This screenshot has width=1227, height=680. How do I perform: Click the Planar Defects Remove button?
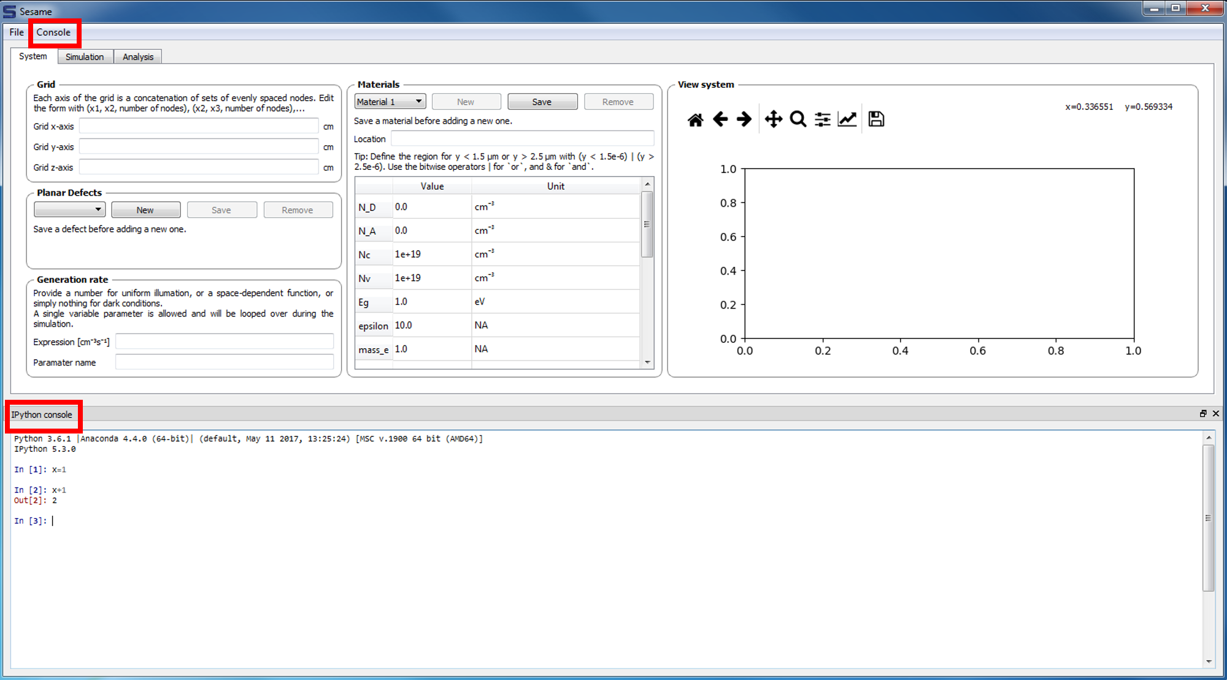pyautogui.click(x=298, y=210)
